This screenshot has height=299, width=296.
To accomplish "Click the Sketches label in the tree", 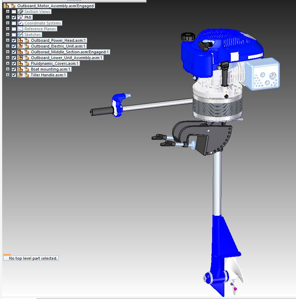I will coord(32,35).
